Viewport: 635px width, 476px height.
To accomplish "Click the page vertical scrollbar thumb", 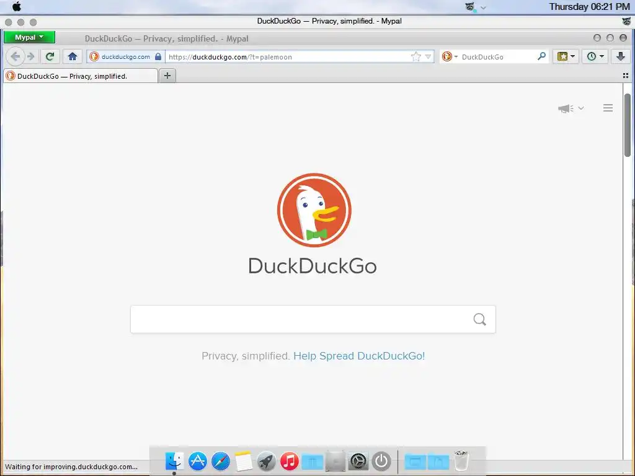I will [628, 125].
